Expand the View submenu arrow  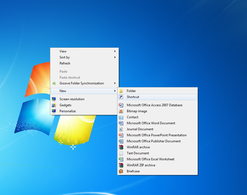[115, 51]
